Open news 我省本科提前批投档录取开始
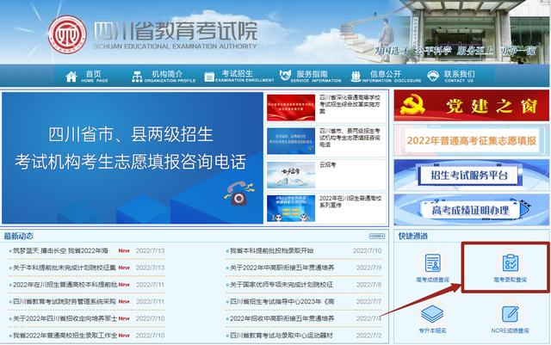551x345 pixels. [271, 250]
